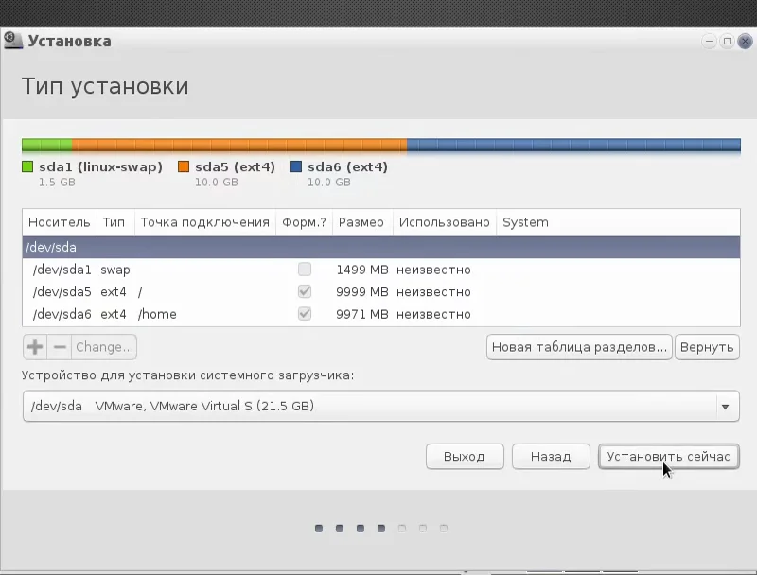Toggle format checkbox for /dev/sda6 /home row

click(305, 314)
